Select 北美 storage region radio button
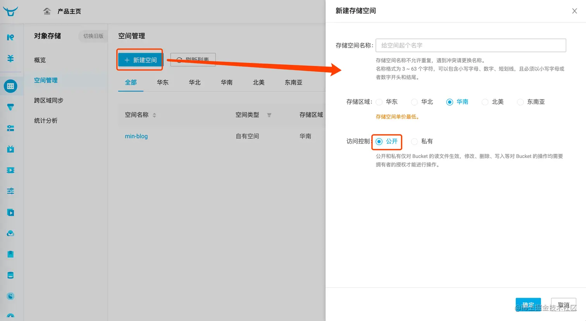This screenshot has height=321, width=586. 485,102
